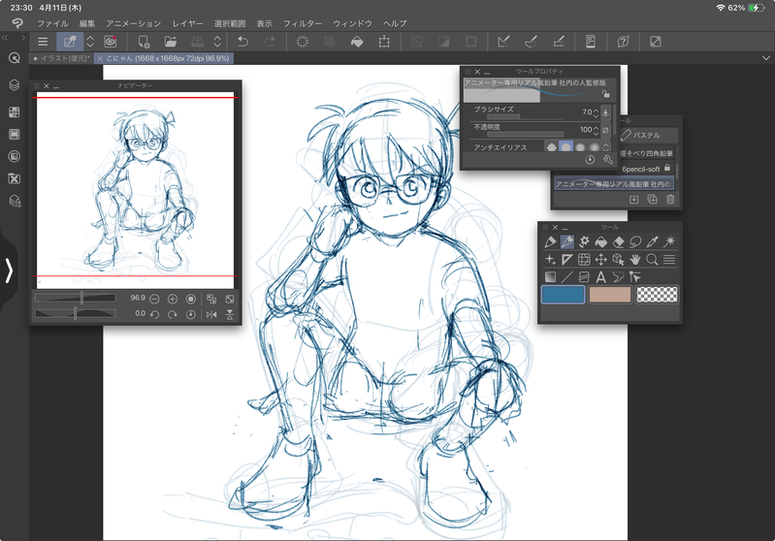
Task: Select the Balloon tool
Action: point(618,276)
